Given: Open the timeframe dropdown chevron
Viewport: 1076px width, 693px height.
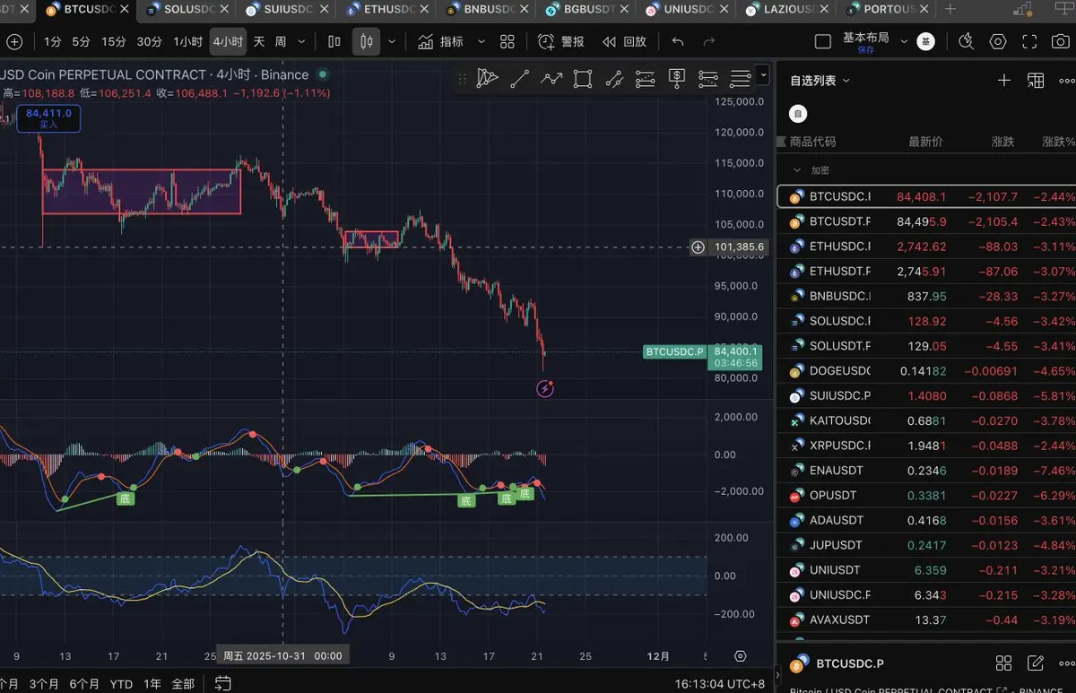Looking at the screenshot, I should click(301, 41).
